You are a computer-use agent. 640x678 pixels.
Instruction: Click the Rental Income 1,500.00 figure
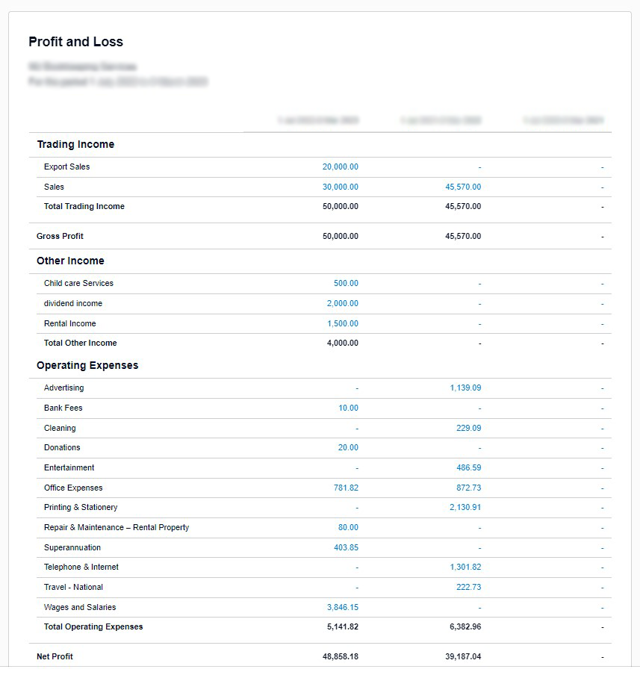(x=342, y=324)
